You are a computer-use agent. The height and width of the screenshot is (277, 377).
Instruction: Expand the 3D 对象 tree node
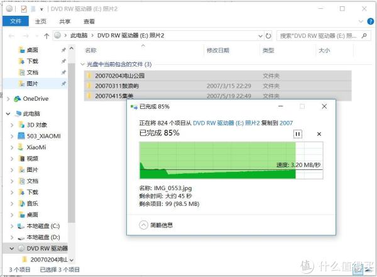(x=13, y=125)
